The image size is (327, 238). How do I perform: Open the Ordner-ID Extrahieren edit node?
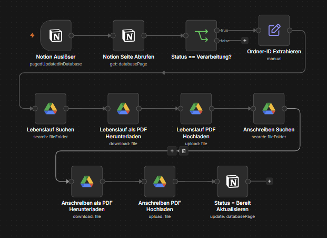point(274,30)
